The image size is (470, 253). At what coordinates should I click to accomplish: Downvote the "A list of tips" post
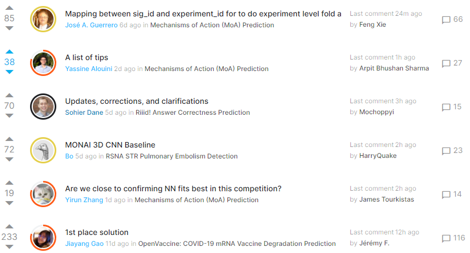[9, 72]
